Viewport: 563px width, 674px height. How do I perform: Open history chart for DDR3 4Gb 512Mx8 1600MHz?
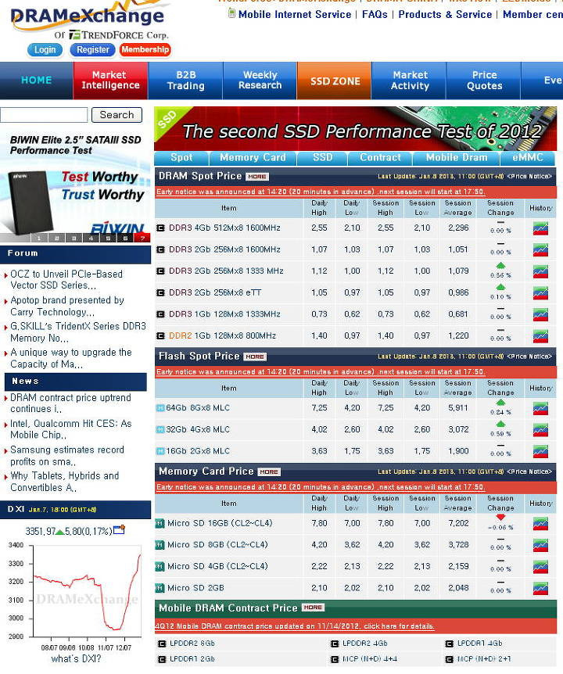tap(540, 228)
